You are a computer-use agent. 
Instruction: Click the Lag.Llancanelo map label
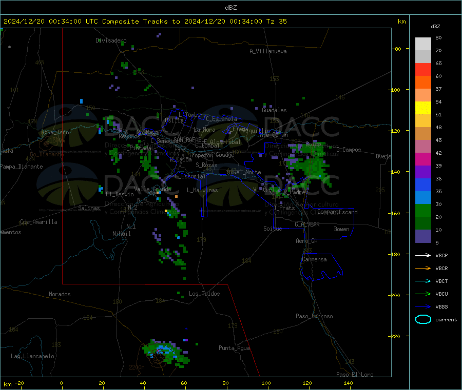pyautogui.click(x=32, y=357)
